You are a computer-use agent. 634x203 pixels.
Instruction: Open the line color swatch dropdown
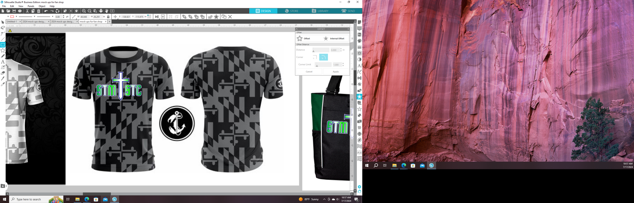16,17
